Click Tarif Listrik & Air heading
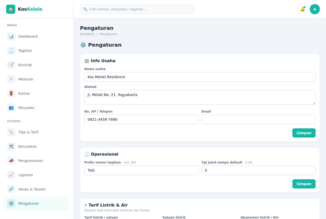This screenshot has width=326, height=219. coord(106,205)
